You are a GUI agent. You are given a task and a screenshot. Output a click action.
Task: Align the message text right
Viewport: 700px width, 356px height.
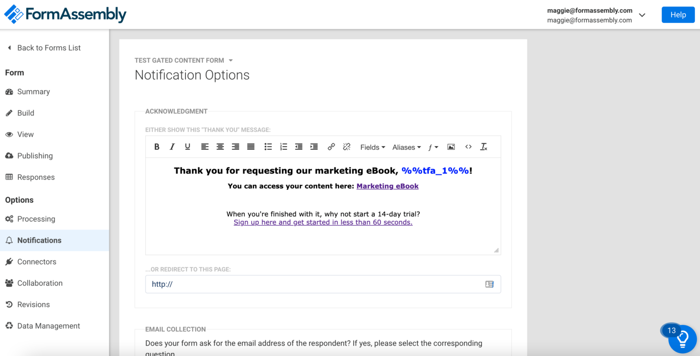[x=235, y=147]
